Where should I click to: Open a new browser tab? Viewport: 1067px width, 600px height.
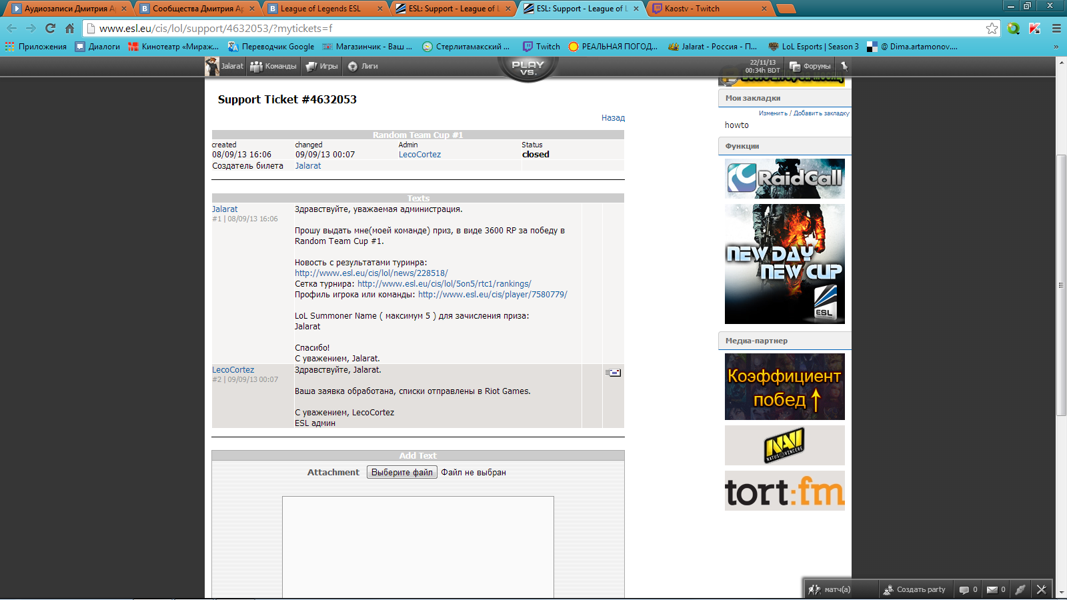tap(786, 9)
